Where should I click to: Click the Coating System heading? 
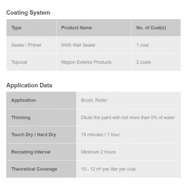(28, 13)
